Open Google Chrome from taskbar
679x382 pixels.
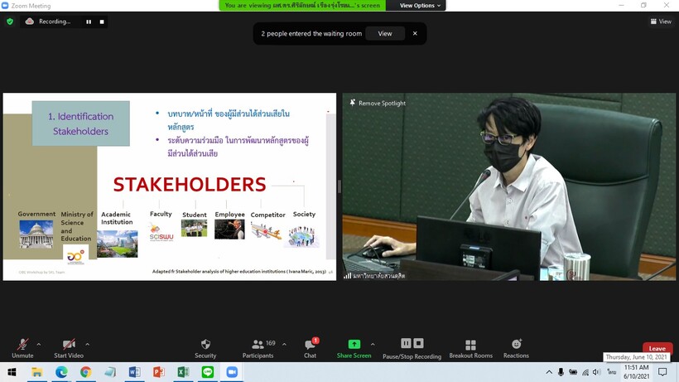pyautogui.click(x=86, y=372)
